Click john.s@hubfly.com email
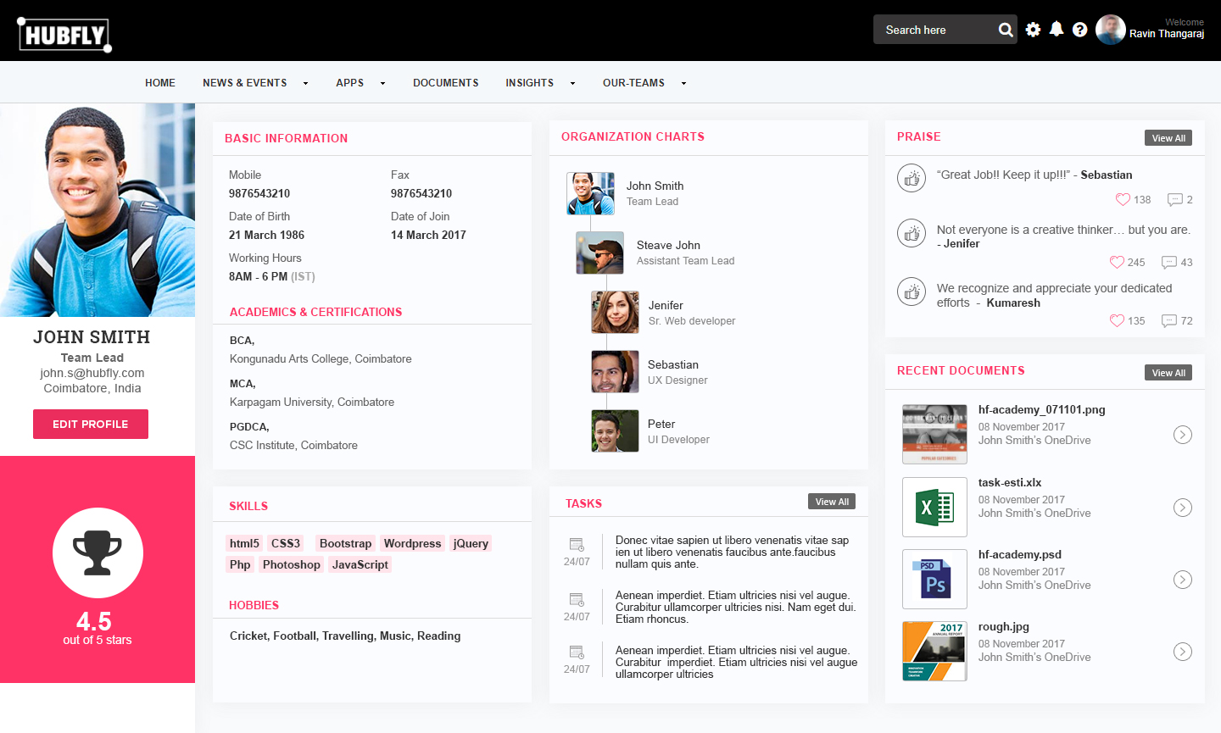 tap(92, 373)
